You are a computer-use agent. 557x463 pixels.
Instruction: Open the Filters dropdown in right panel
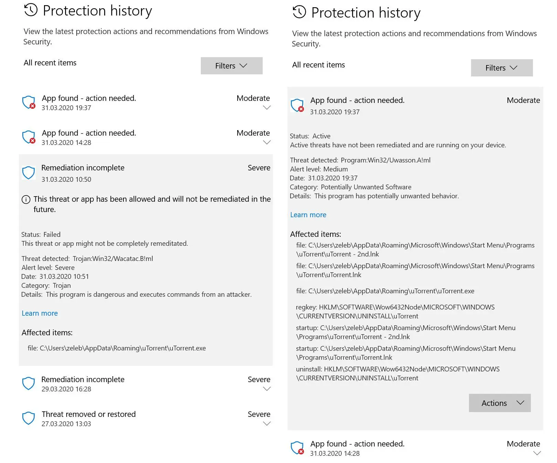[502, 68]
